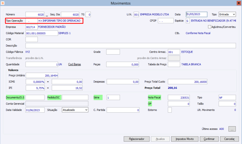
Task: Click the ellipsis button beside Último acesso
Action: coord(232,129)
